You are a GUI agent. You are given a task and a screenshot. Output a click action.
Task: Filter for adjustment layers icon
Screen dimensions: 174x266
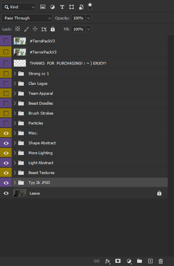tap(52, 7)
